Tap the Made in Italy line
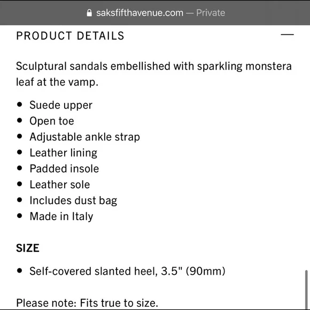 (x=61, y=216)
